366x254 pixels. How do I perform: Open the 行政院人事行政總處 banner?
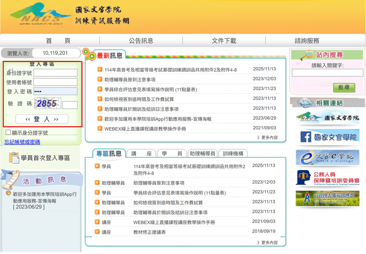(327, 199)
